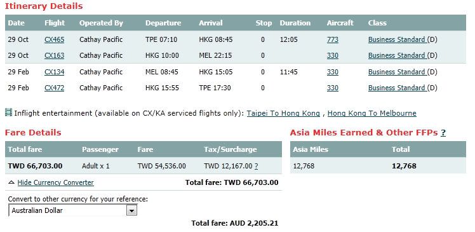
Task: Open Business Standard class link for CX465
Action: click(398, 39)
